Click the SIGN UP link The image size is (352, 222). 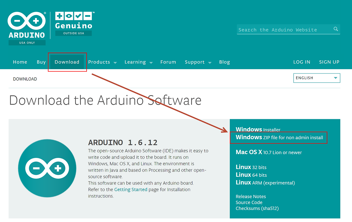coord(329,62)
